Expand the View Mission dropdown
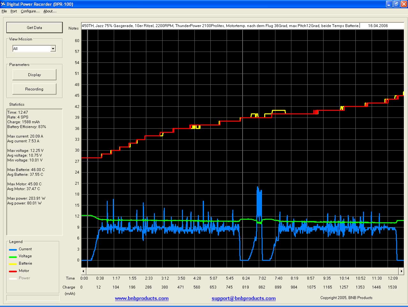Image resolution: width=408 pixels, height=307 pixels. pyautogui.click(x=53, y=48)
